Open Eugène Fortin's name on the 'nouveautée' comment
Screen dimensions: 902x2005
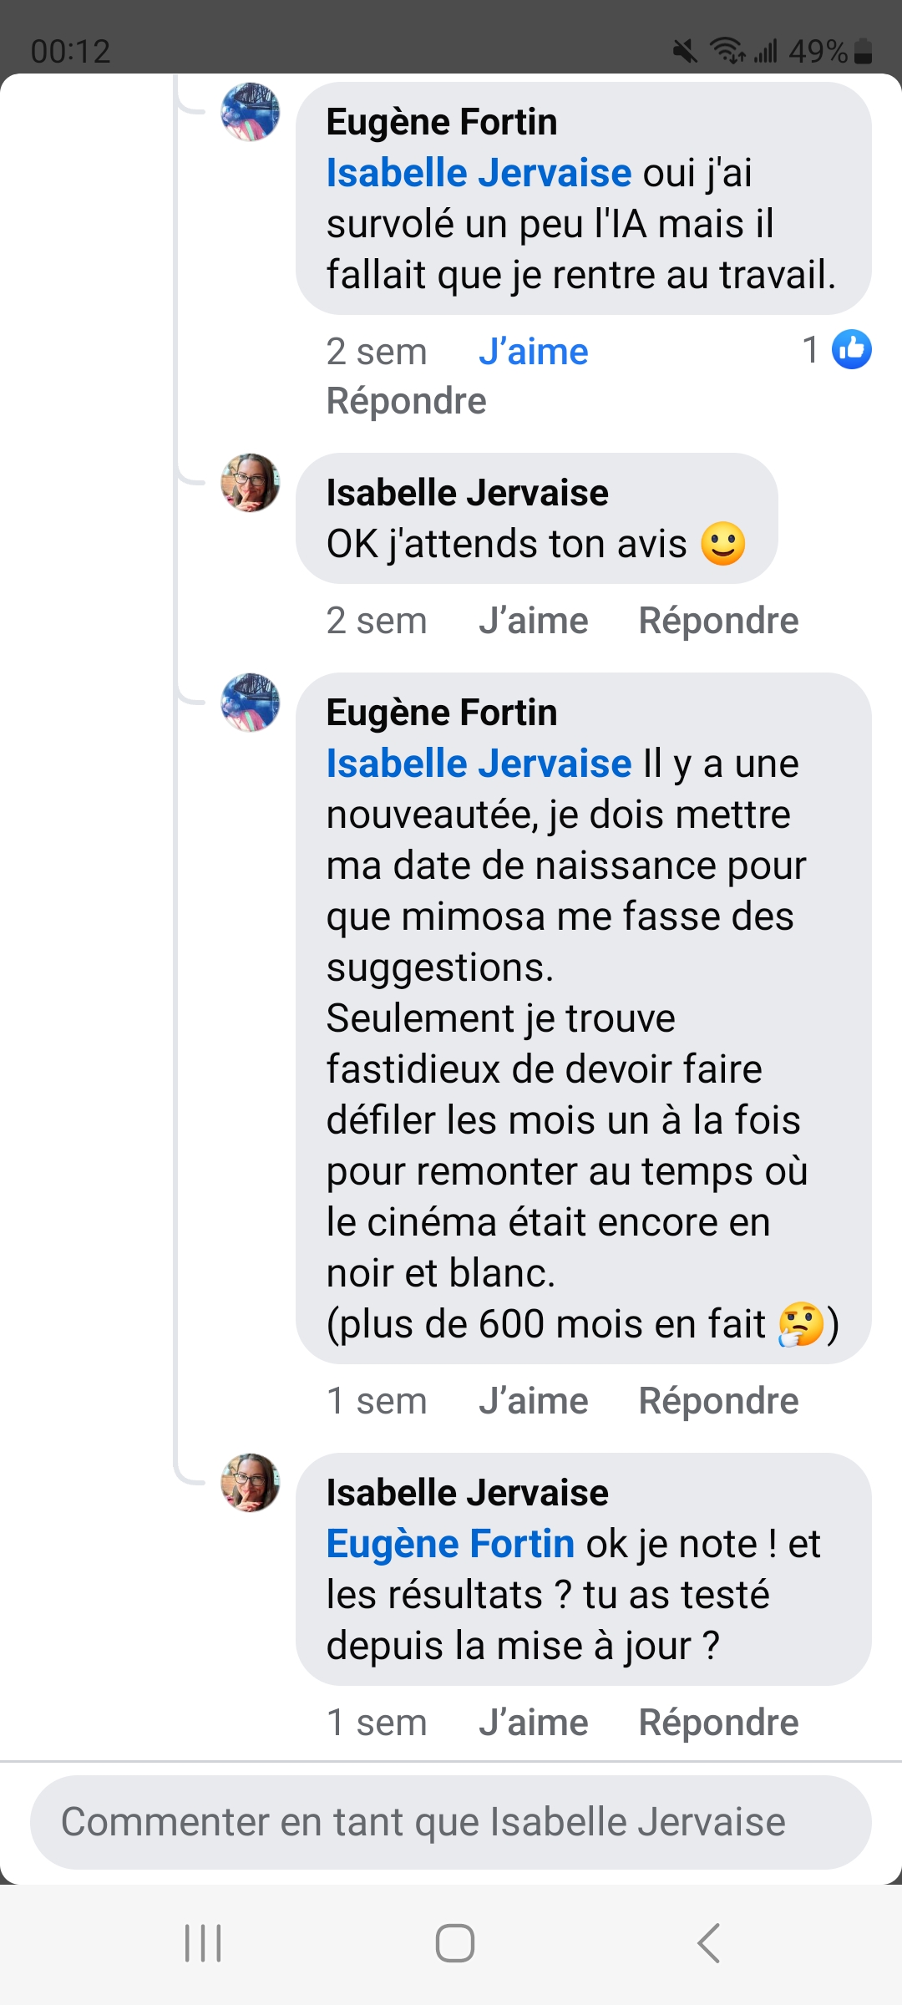coord(442,713)
